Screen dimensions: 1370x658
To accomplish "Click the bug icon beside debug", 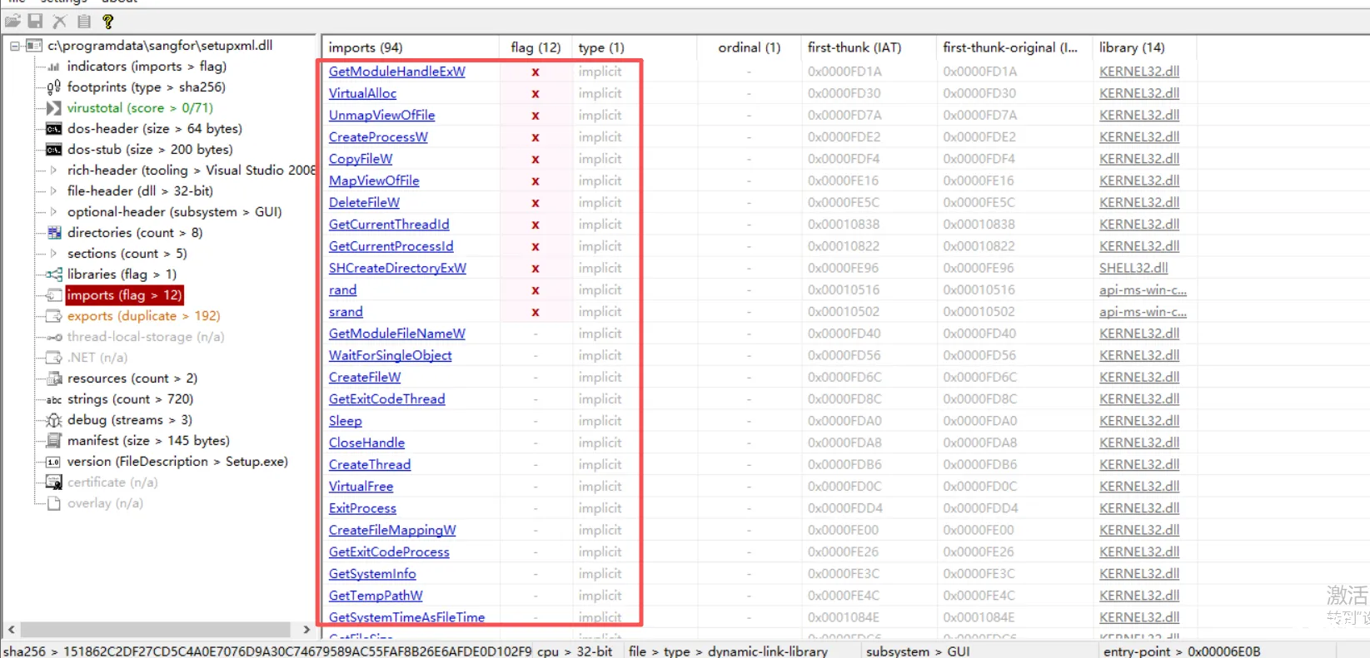I will (53, 420).
